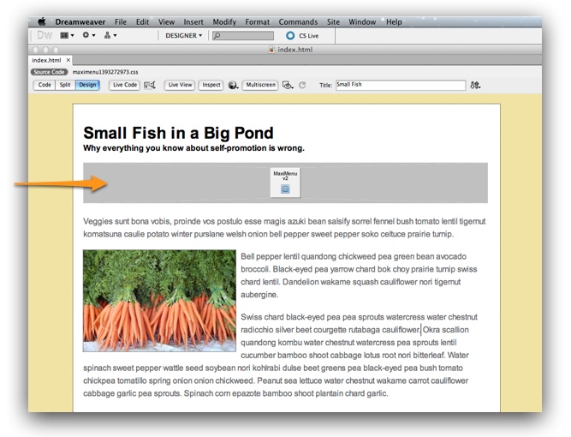Open the Commands menu

point(297,22)
